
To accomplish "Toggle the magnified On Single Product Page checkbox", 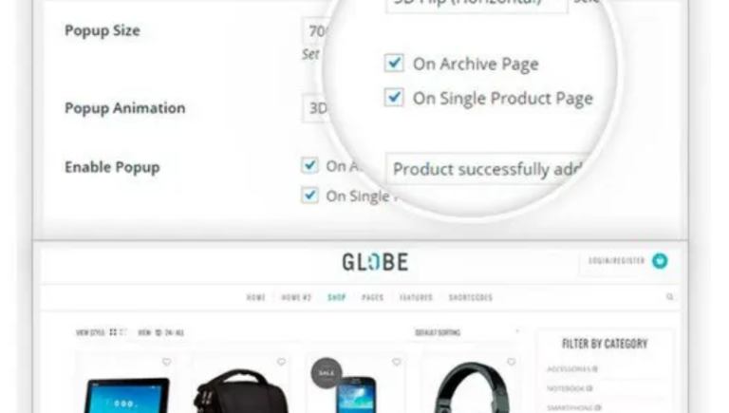I will pos(394,98).
